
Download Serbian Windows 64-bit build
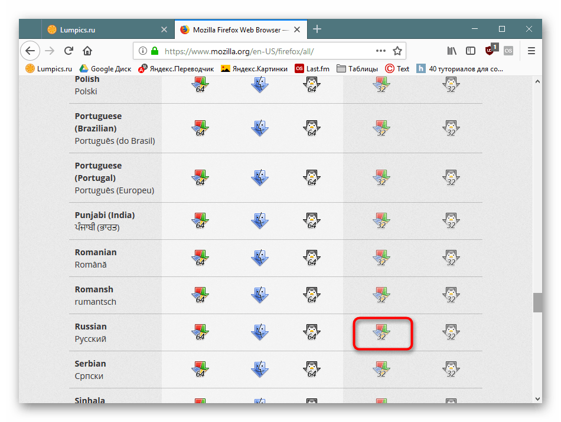200,369
